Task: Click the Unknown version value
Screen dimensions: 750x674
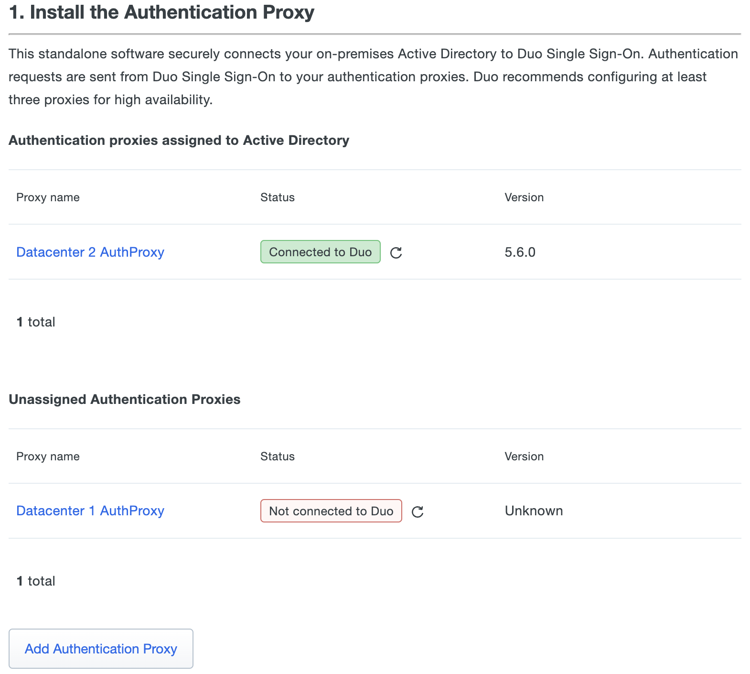Action: point(534,511)
